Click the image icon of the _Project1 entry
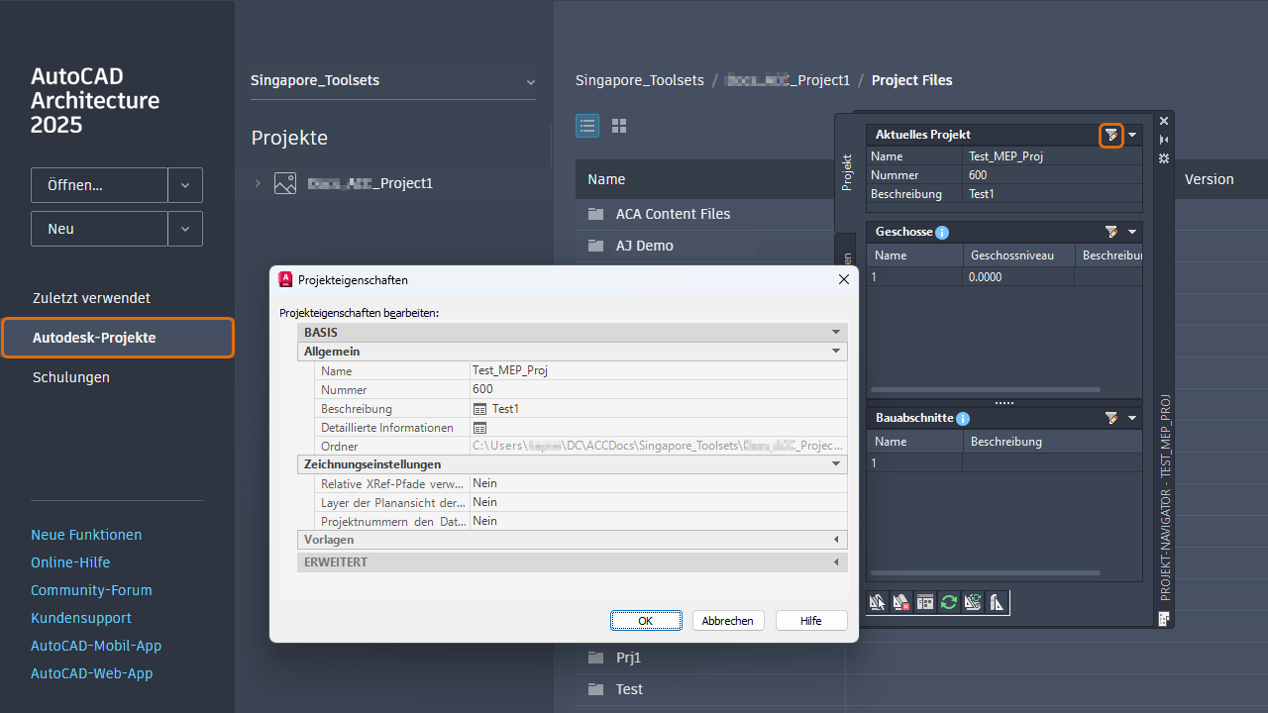The image size is (1268, 713). click(285, 183)
